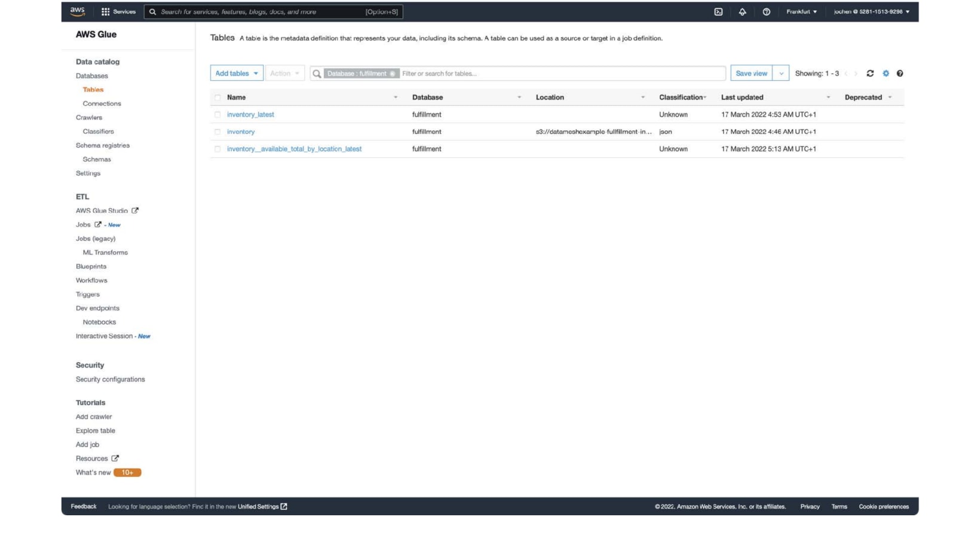Check the inventory_latest row checkbox
The width and height of the screenshot is (956, 538).
click(x=217, y=114)
